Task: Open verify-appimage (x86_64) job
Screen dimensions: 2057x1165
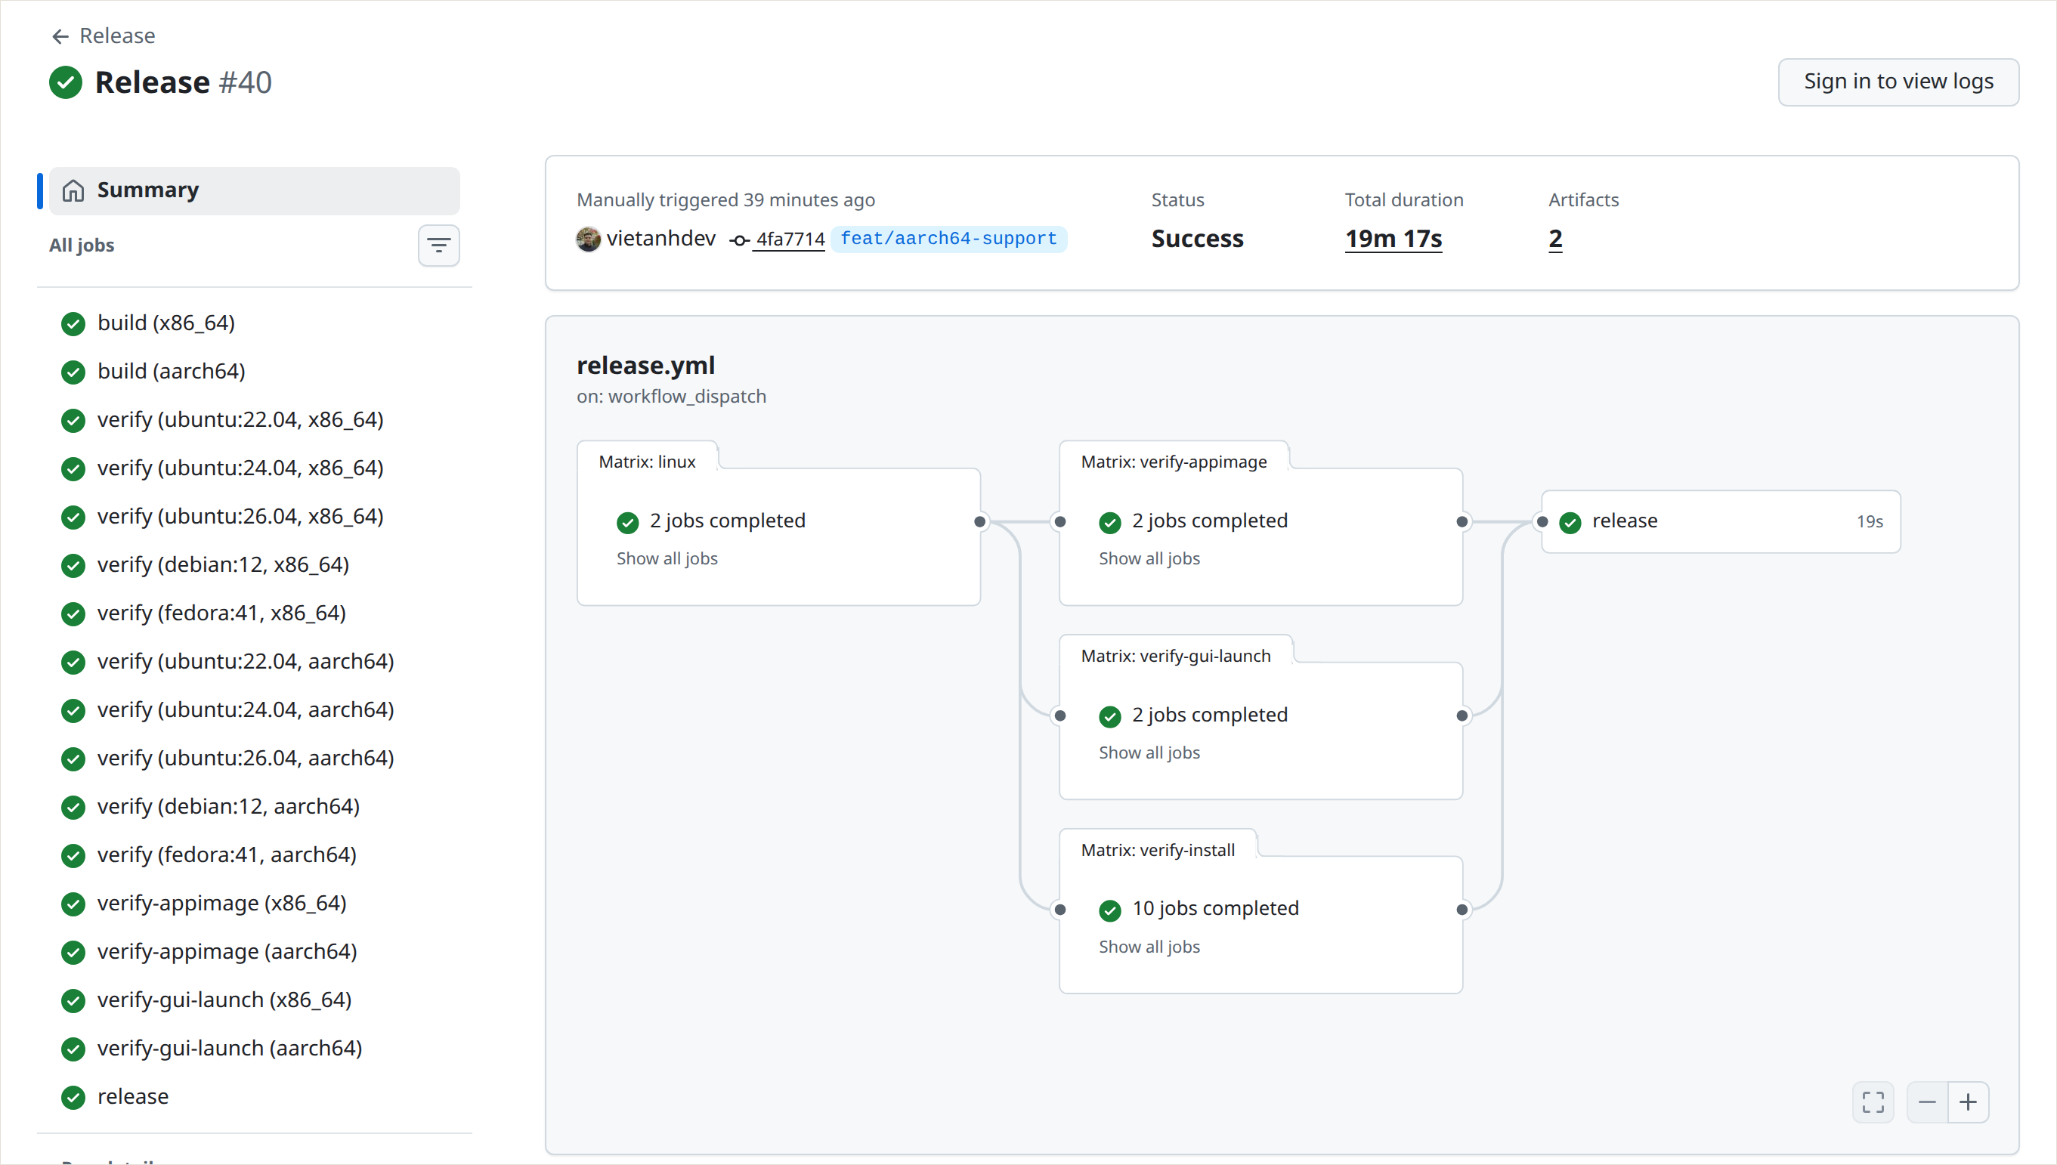Action: click(255, 904)
